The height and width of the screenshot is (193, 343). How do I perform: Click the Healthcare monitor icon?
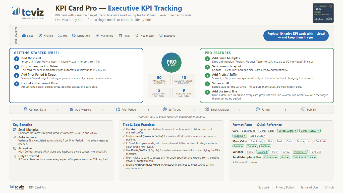(x=137, y=35)
